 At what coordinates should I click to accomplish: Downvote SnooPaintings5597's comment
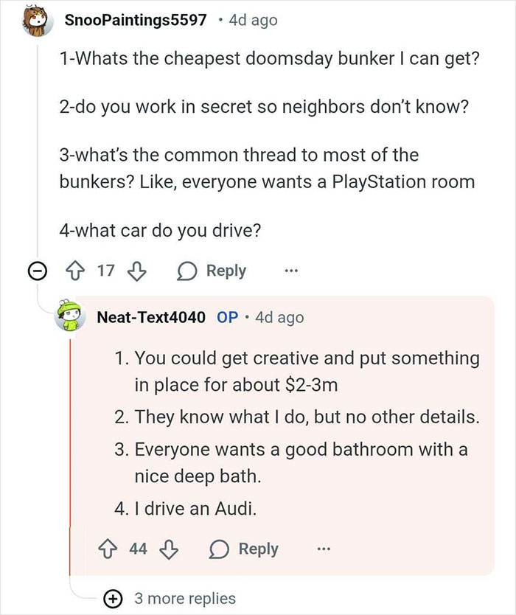136,271
